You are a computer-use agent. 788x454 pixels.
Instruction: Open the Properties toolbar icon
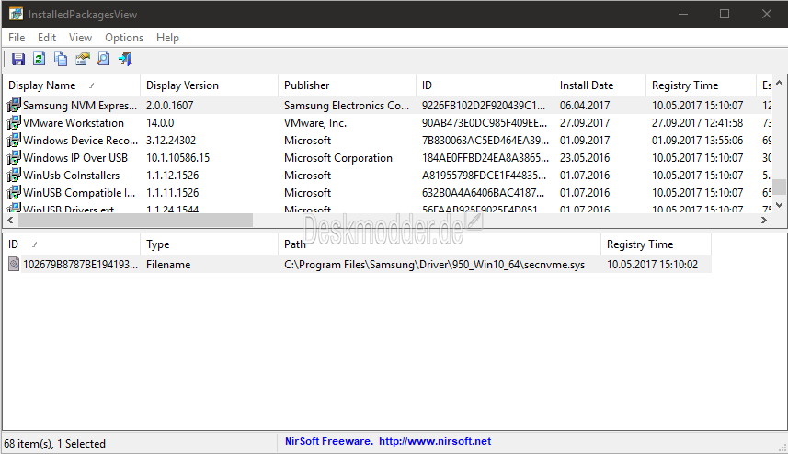click(x=82, y=59)
